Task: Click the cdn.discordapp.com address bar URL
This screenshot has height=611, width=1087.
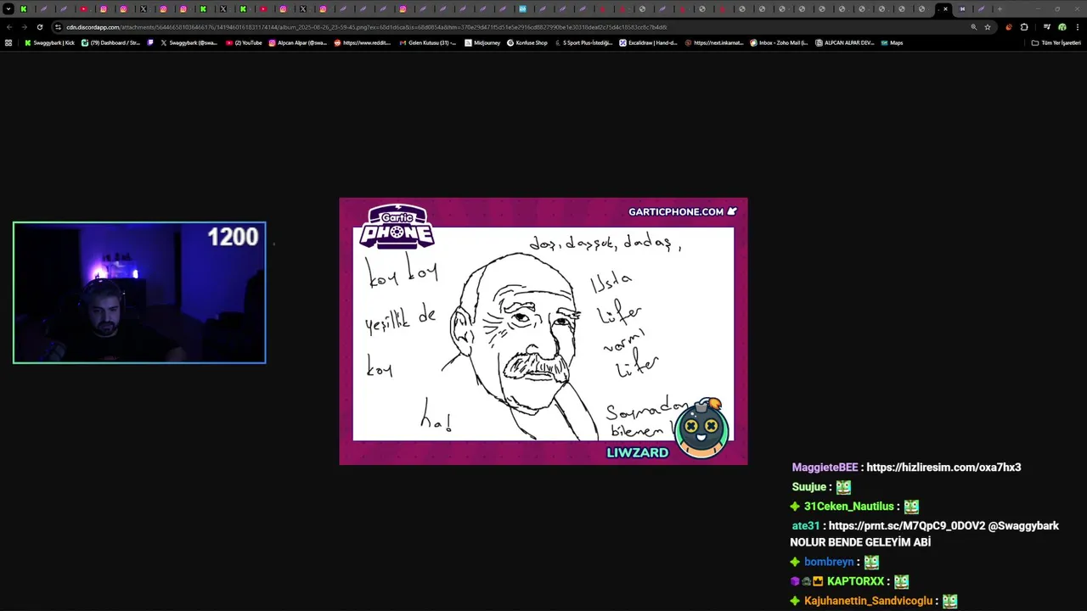Action: tap(365, 27)
